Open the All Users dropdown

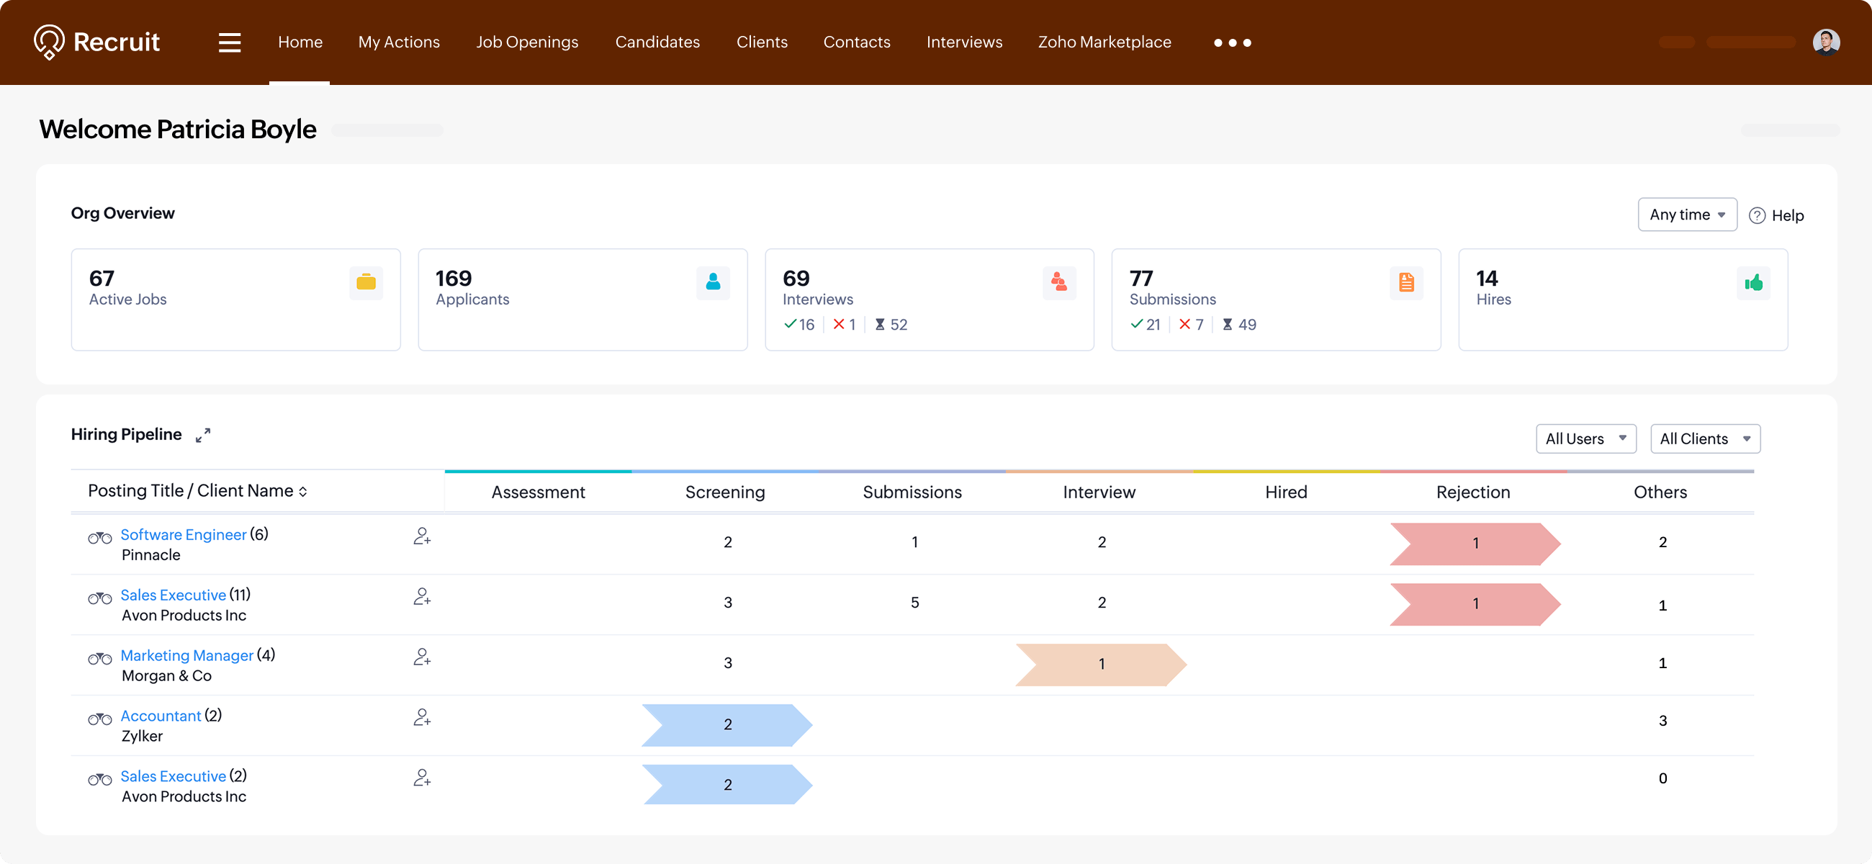click(x=1585, y=439)
